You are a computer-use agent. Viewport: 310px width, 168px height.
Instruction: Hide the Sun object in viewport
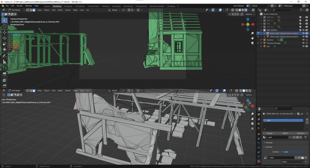click(303, 46)
